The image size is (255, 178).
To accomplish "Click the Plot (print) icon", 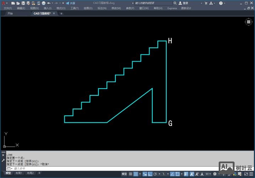I will coord(43,3).
